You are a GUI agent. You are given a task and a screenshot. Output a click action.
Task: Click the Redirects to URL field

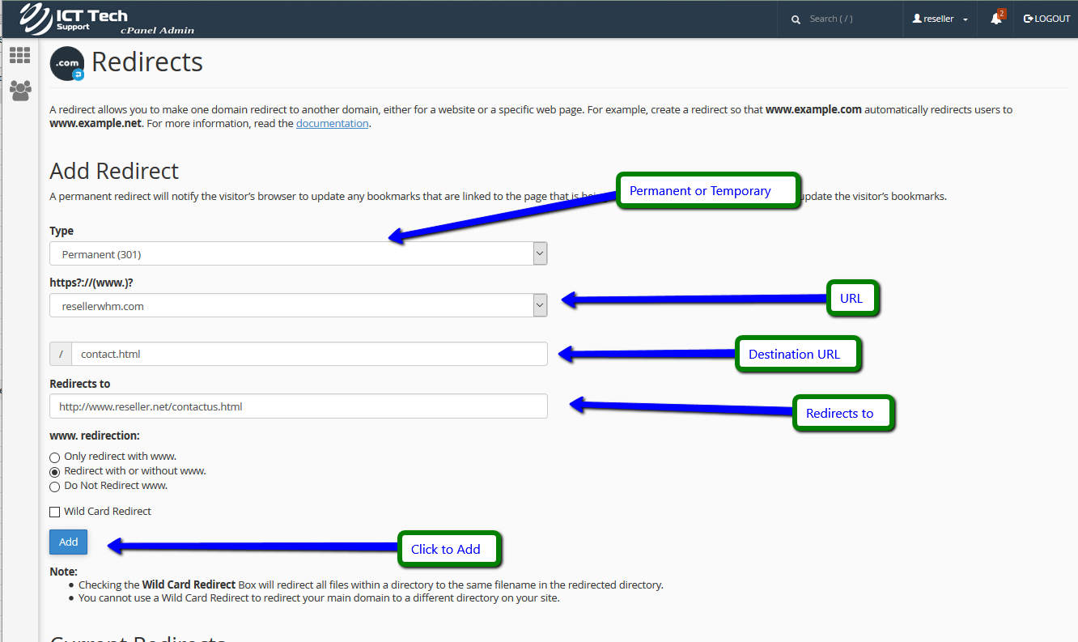point(298,406)
